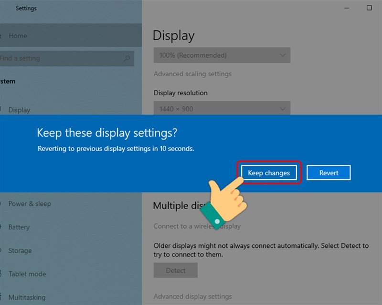
Task: Open Advanced scaling settings
Action: point(192,74)
